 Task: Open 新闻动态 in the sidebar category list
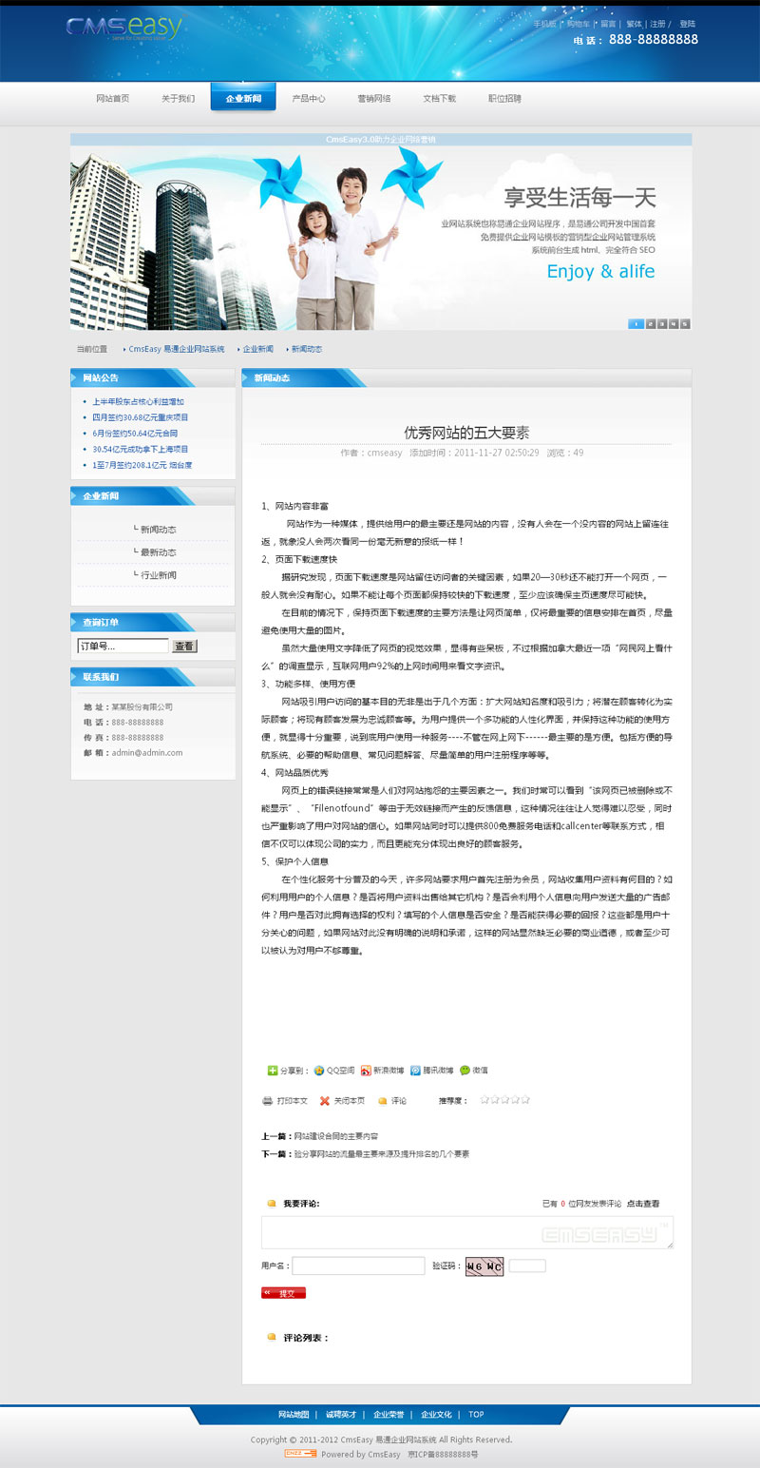pos(158,530)
